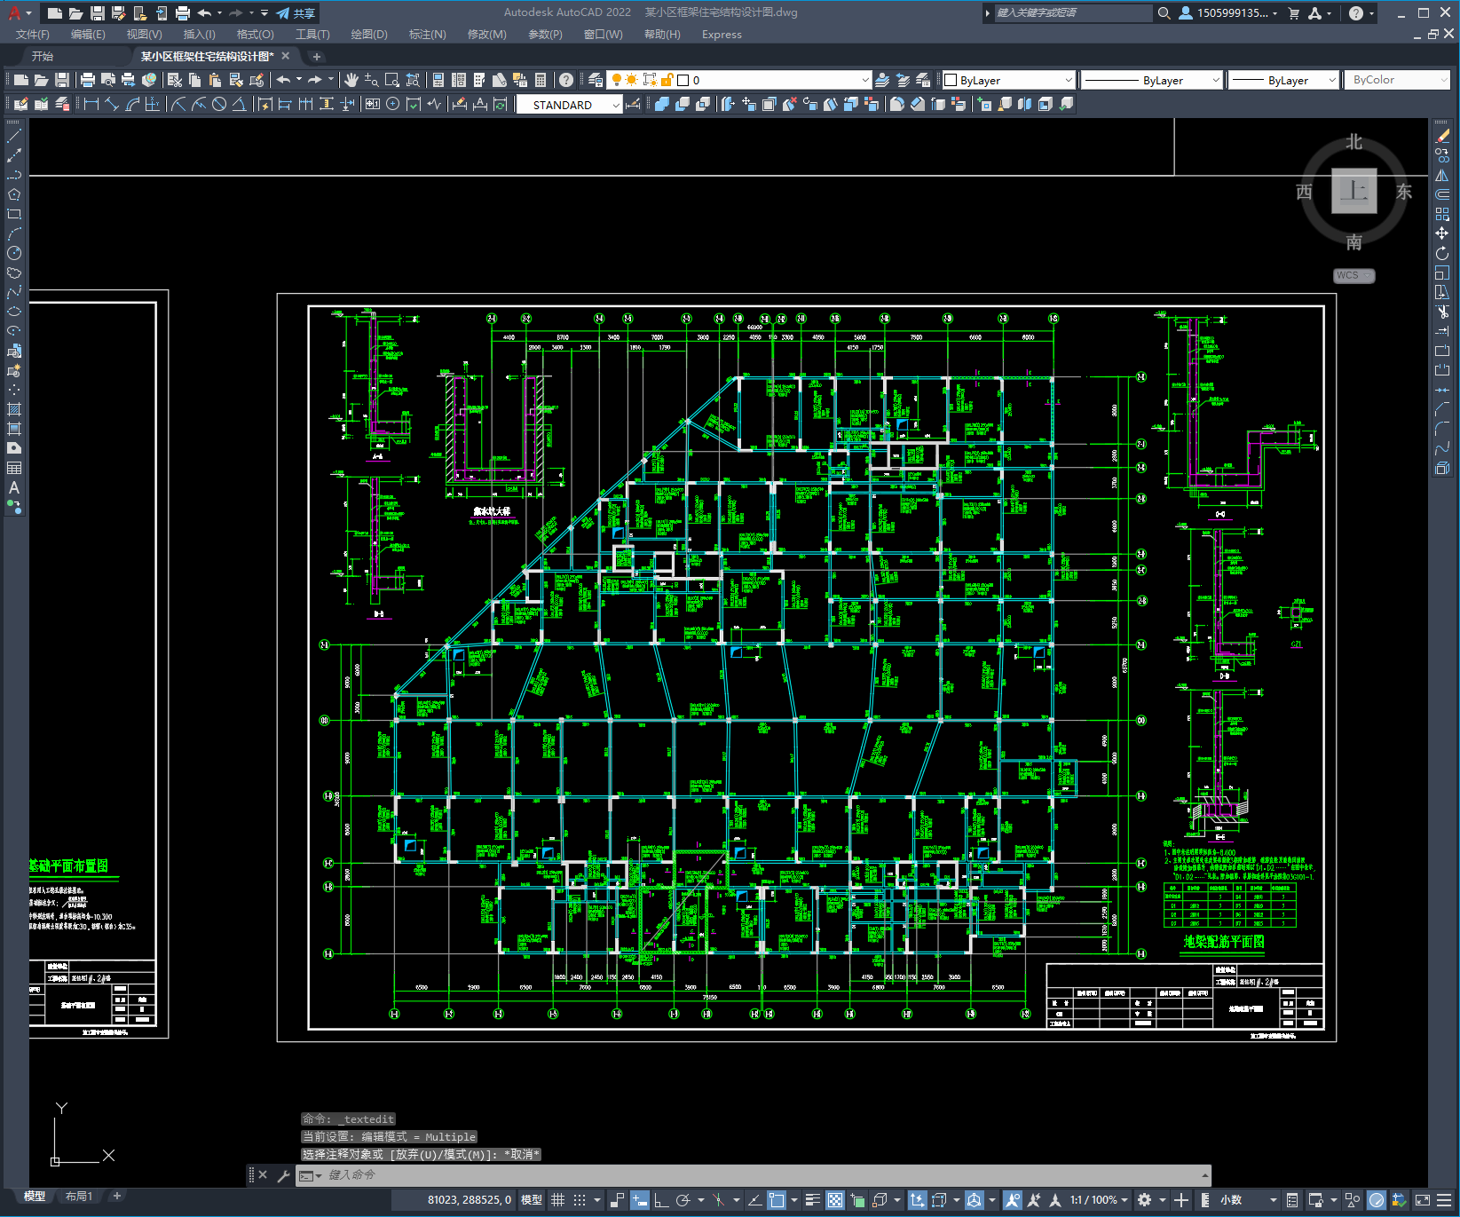
Task: Select the Mirror tool in modify toolbar
Action: pyautogui.click(x=1442, y=175)
